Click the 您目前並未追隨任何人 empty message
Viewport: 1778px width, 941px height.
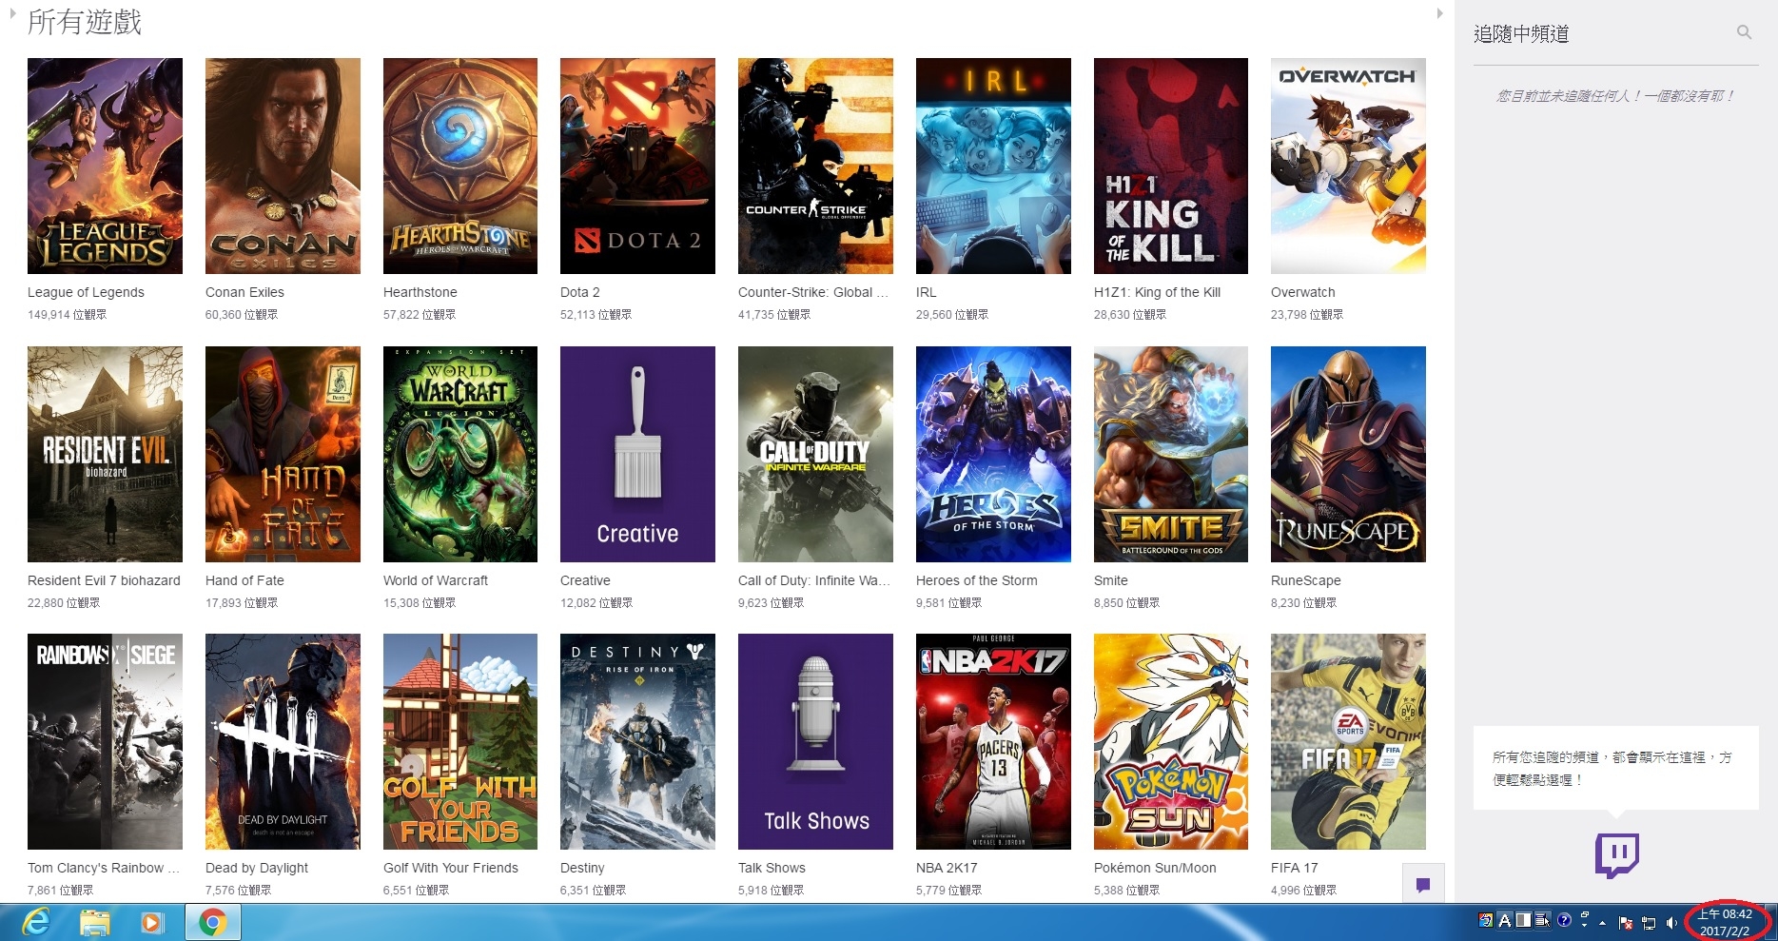[1615, 95]
